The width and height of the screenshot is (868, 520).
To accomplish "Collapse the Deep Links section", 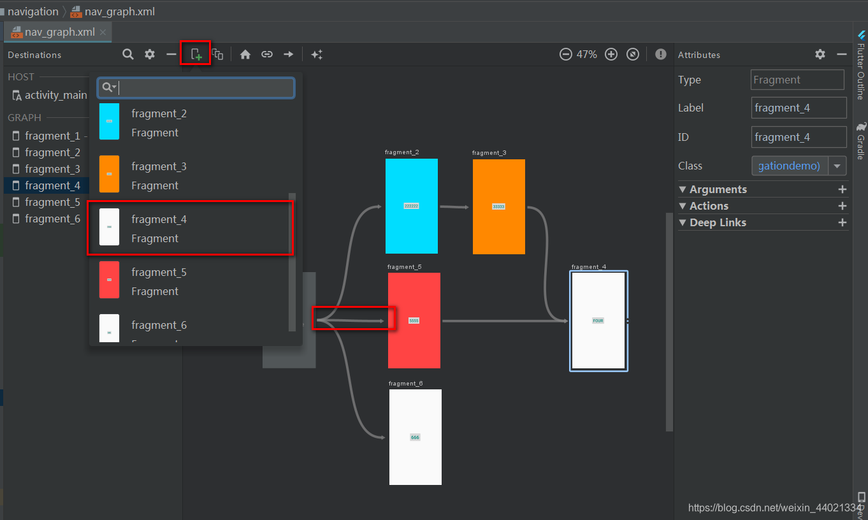I will tap(683, 222).
